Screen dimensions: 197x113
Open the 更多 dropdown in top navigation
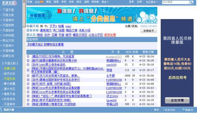click(105, 2)
